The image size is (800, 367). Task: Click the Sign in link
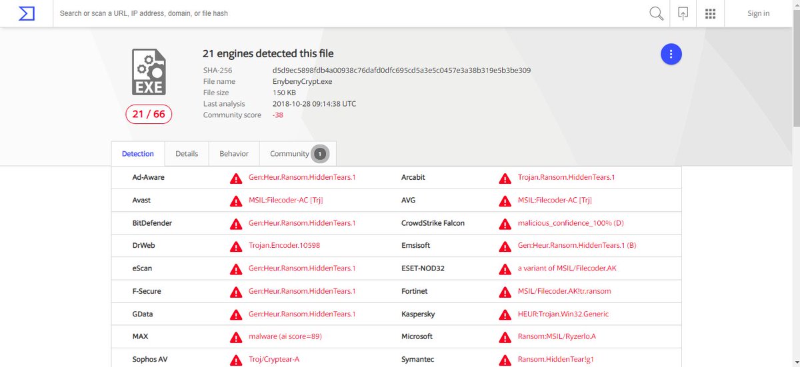(759, 13)
